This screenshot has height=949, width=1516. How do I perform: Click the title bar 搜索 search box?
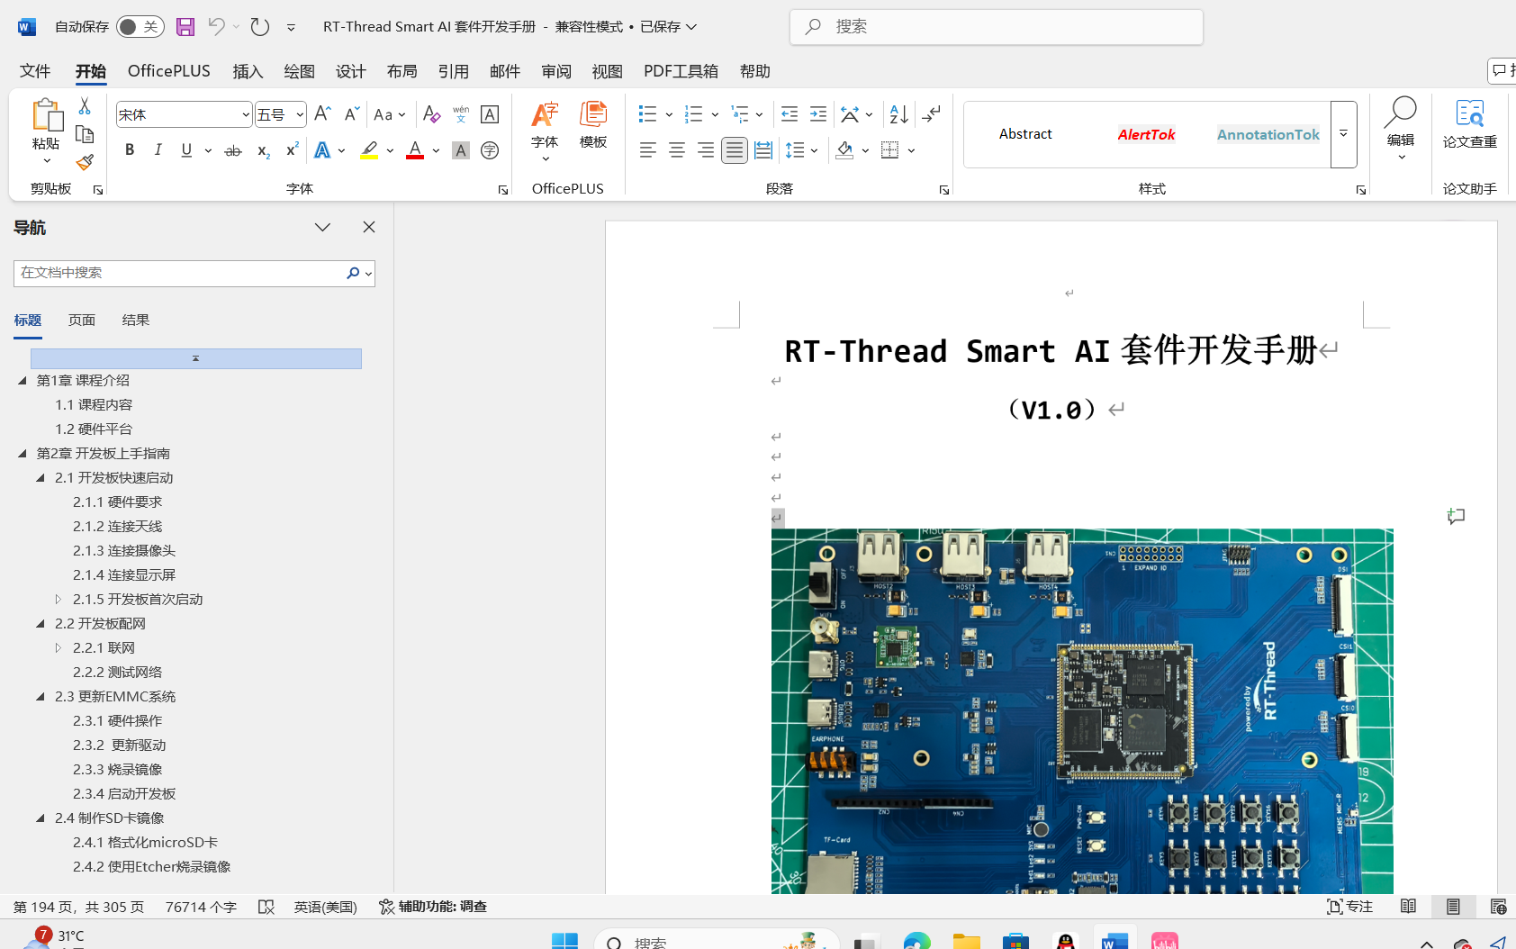point(997,27)
